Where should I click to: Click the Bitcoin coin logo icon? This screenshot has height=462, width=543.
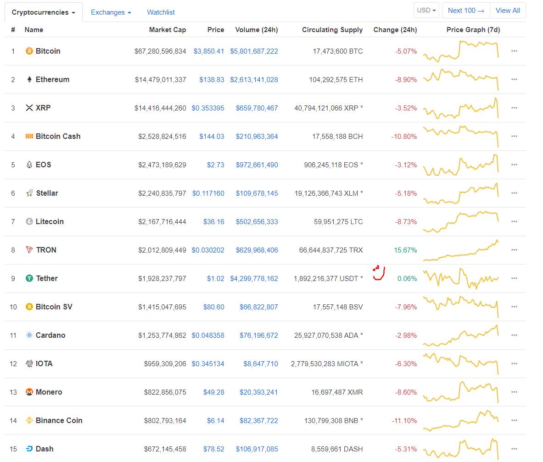(x=29, y=51)
